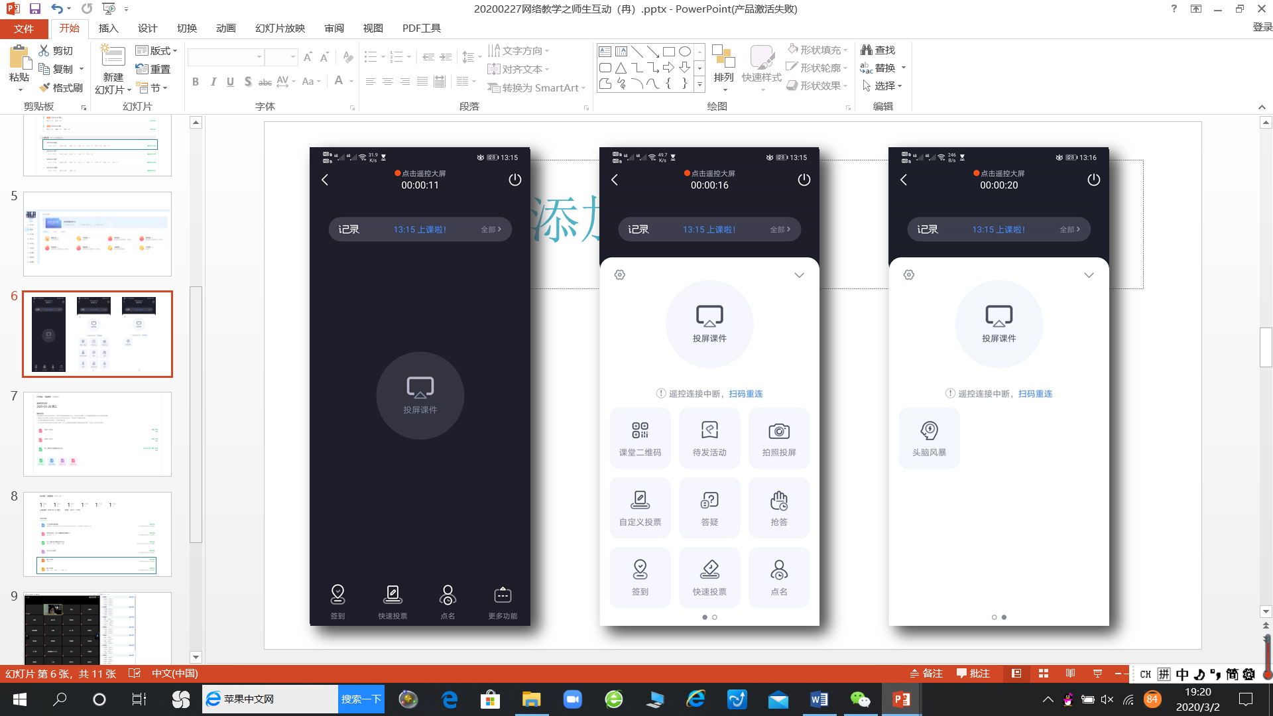
Task: Click the zoom out minus button
Action: pos(1118,674)
